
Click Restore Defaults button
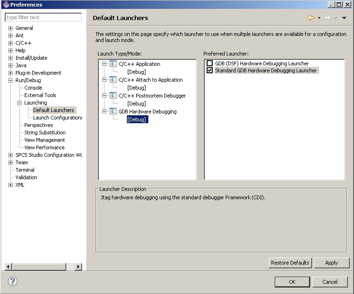pos(290,263)
